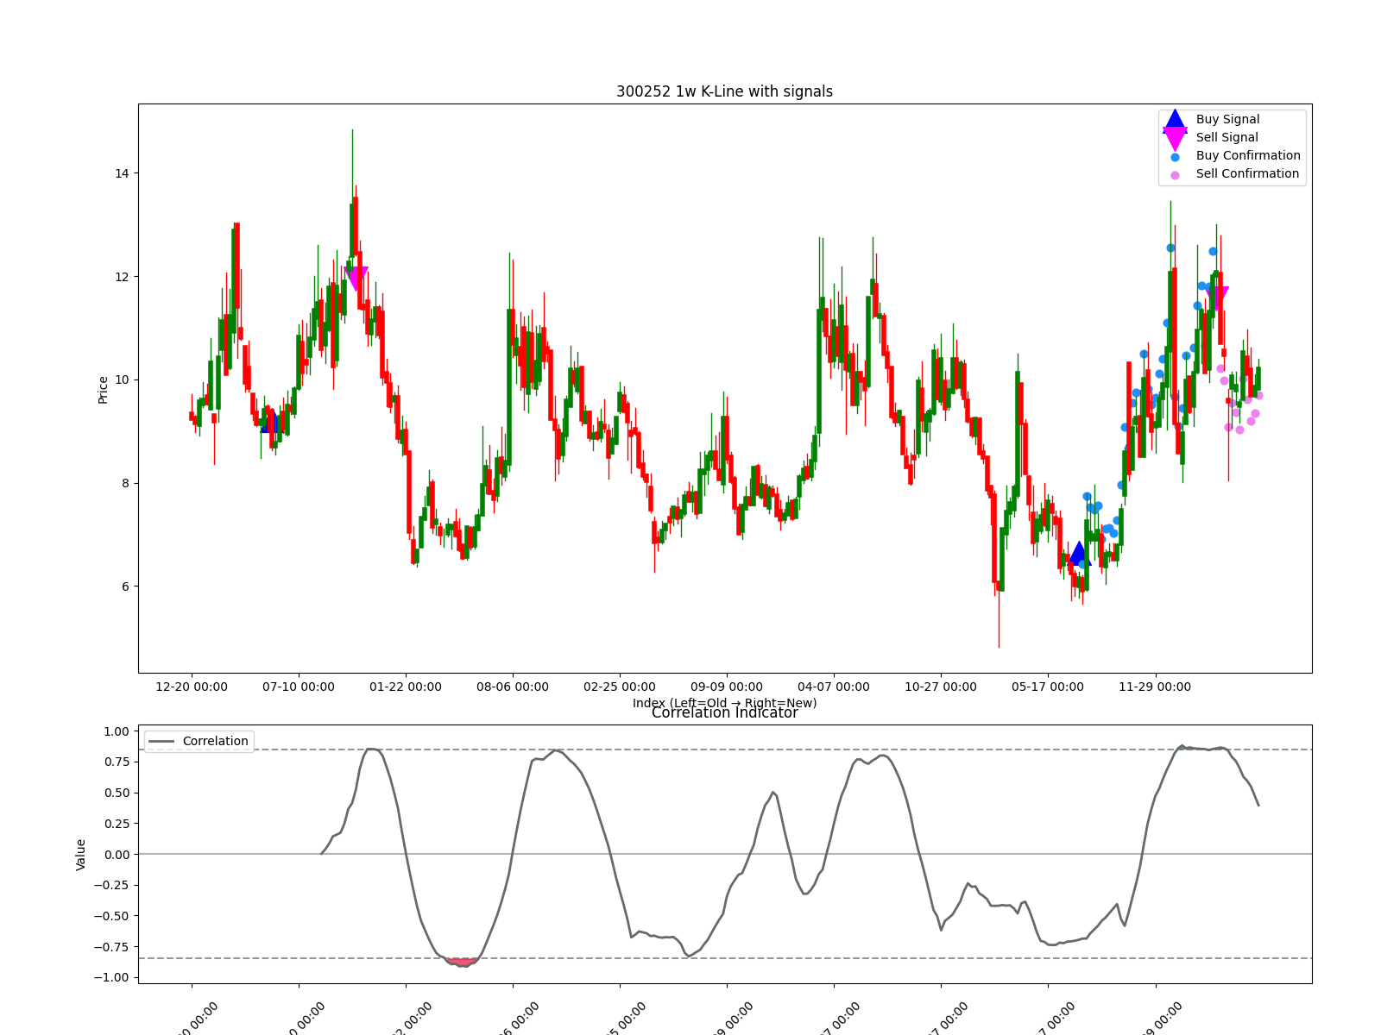Image resolution: width=1381 pixels, height=1035 pixels.
Task: Click the magenta Sell Signal triangle in legend
Action: 1175,138
